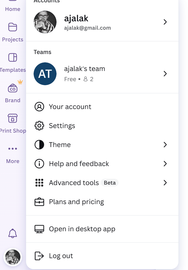Click the More sidebar label

tap(13, 161)
